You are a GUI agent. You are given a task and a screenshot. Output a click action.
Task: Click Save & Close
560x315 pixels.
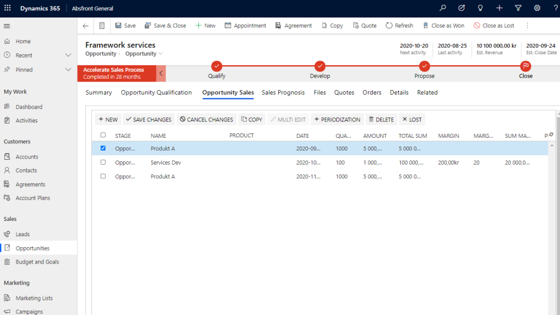165,26
